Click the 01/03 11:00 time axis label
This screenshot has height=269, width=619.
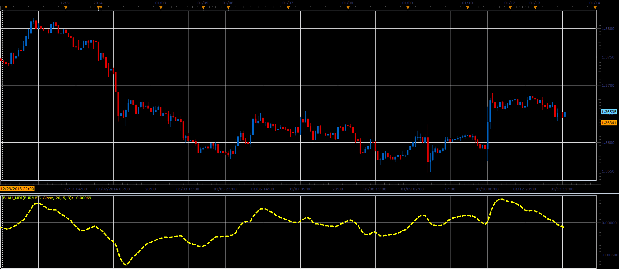click(188, 189)
